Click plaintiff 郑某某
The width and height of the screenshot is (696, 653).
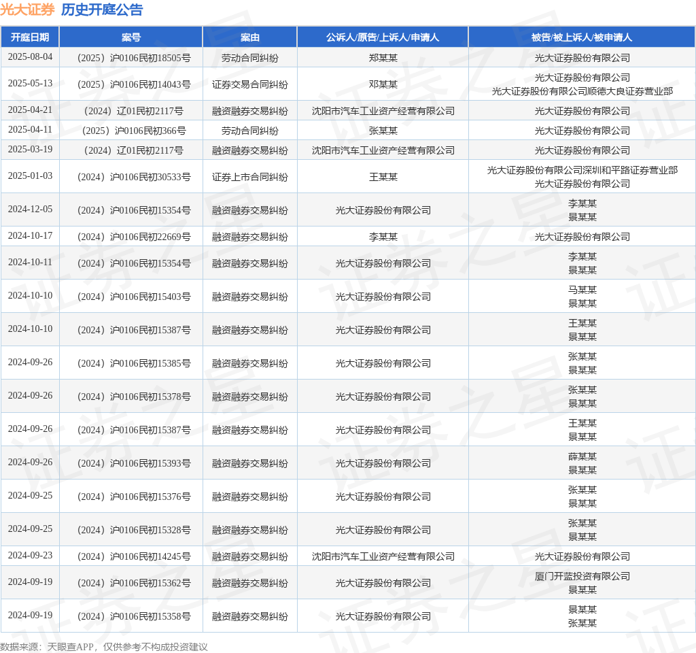(x=383, y=58)
